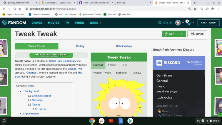The width and height of the screenshot is (222, 125).
Task: Expand the notifications dropdown arrow
Action: [x=193, y=23]
